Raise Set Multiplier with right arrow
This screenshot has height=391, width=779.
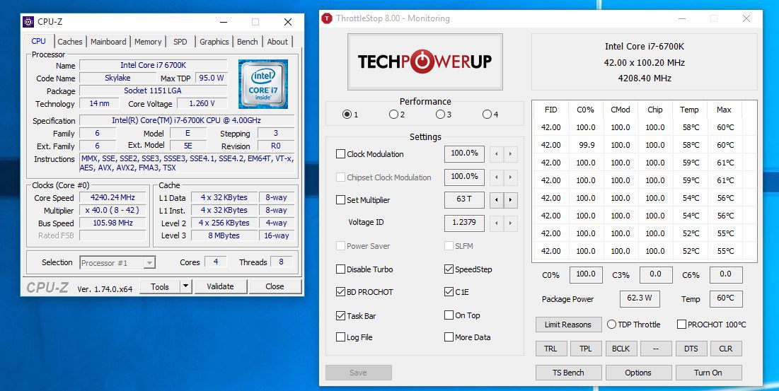511,200
